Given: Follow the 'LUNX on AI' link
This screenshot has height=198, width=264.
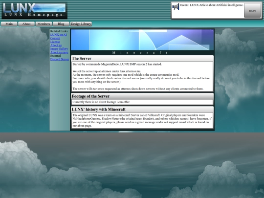Looking at the screenshot, I should tap(59, 35).
